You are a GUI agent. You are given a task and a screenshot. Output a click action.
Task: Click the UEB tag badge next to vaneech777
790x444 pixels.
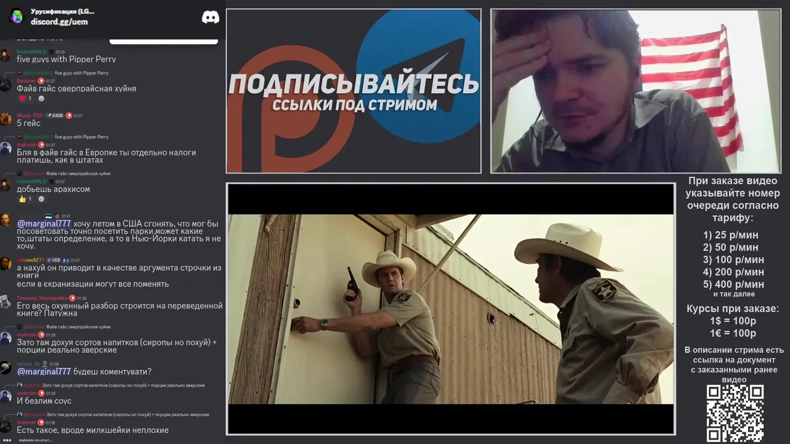(54, 260)
